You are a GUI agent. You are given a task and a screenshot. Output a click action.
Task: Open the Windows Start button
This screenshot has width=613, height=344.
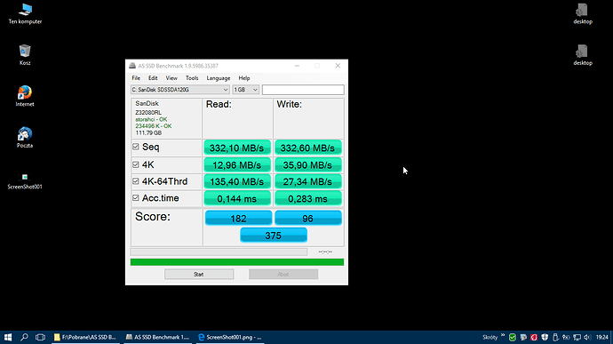coord(8,337)
